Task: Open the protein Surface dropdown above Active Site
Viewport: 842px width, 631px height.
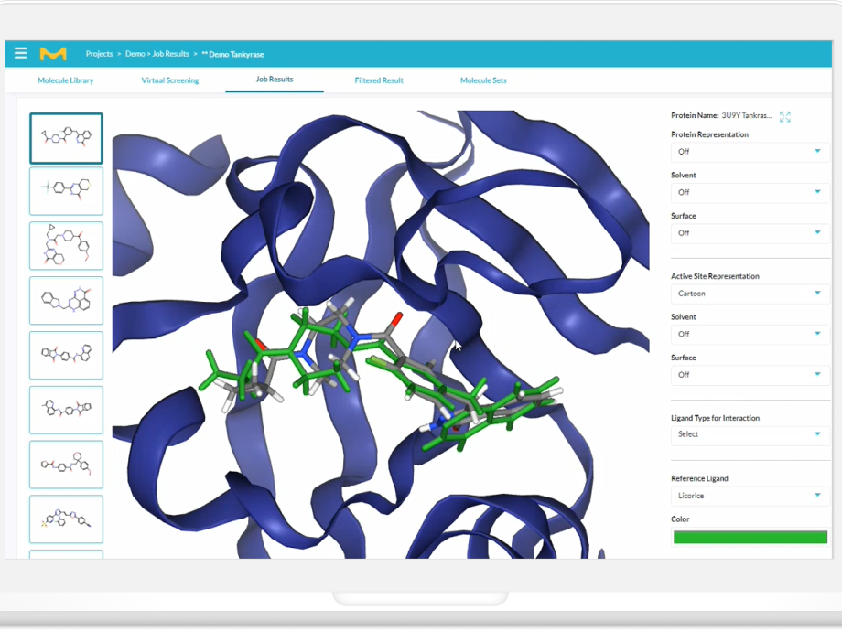Action: (750, 233)
